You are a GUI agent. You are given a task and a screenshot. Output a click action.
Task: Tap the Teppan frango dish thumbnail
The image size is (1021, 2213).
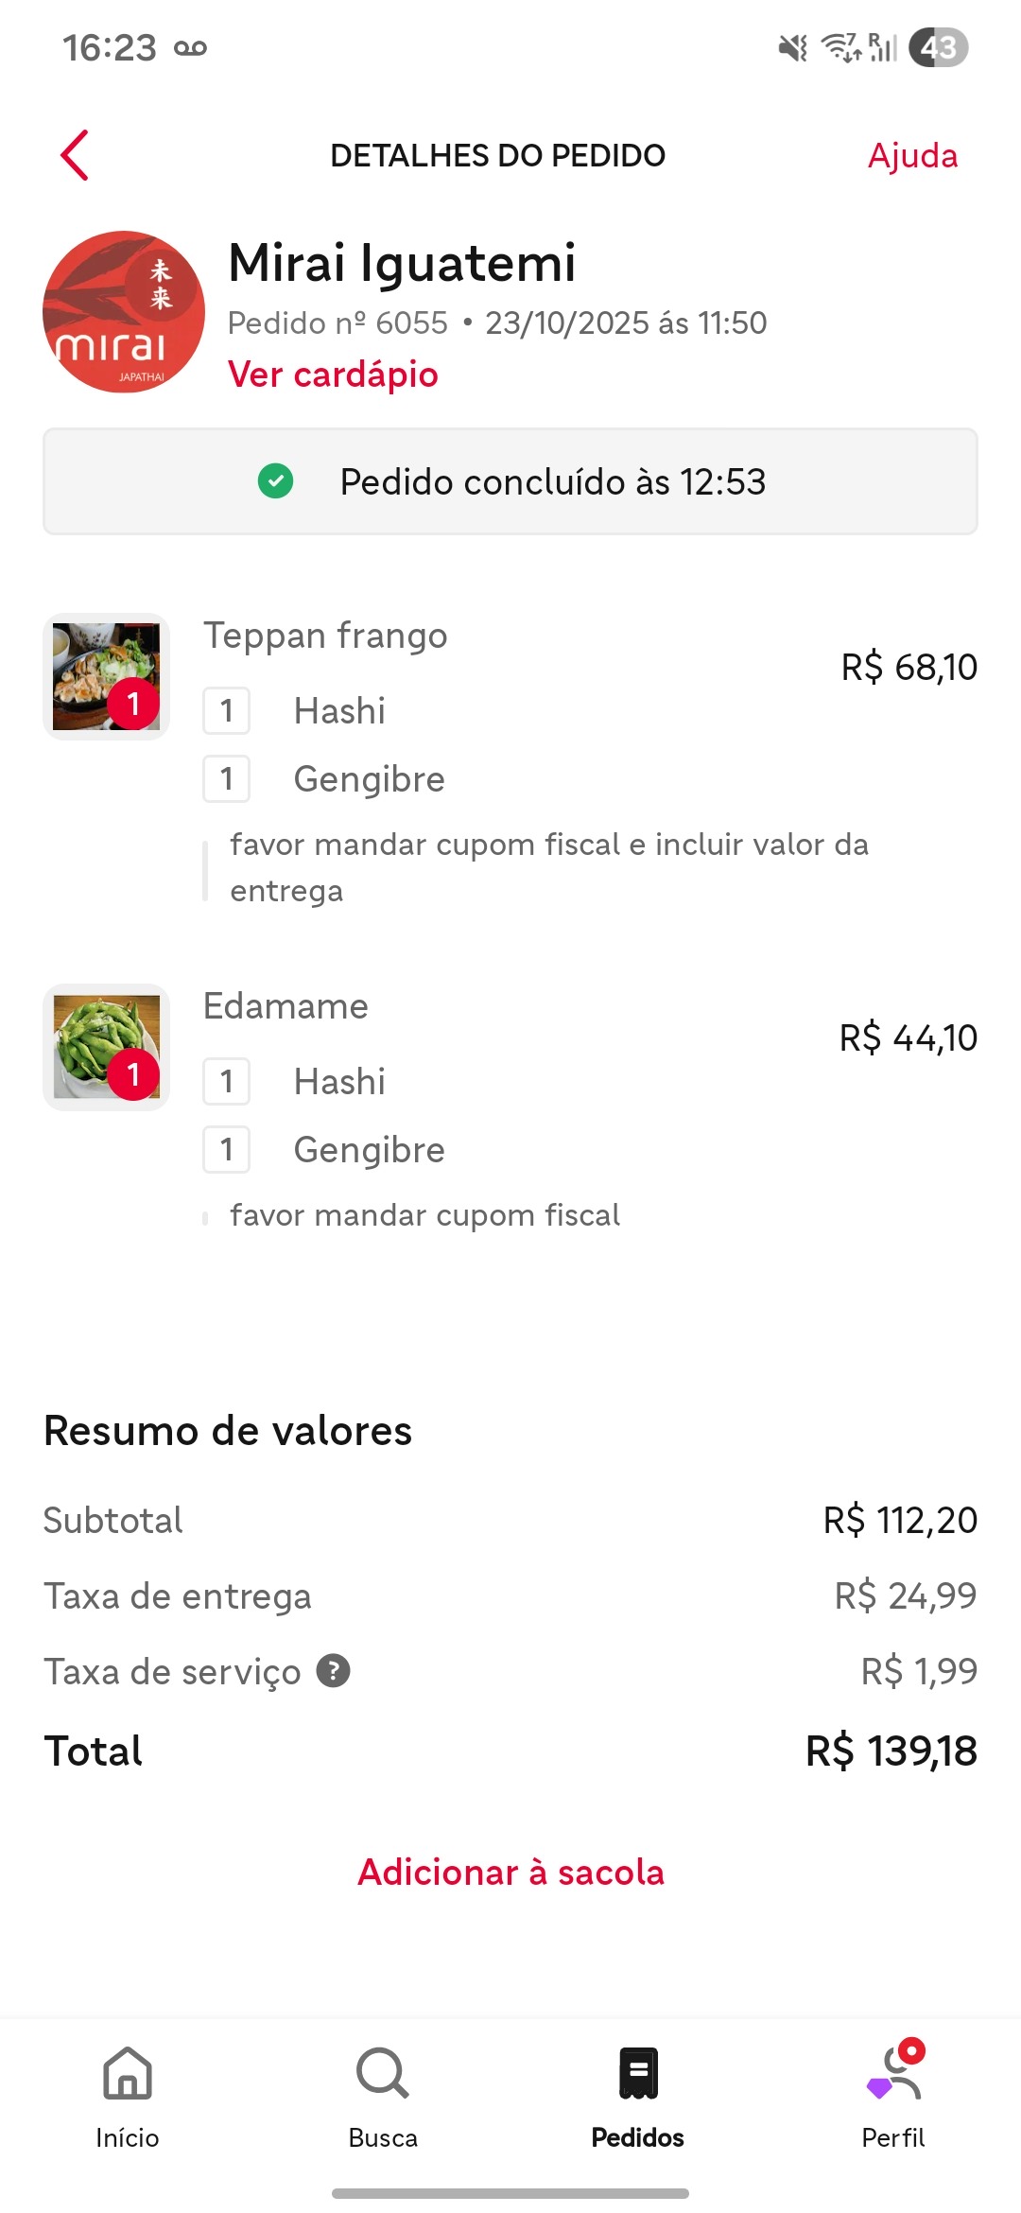(x=106, y=677)
